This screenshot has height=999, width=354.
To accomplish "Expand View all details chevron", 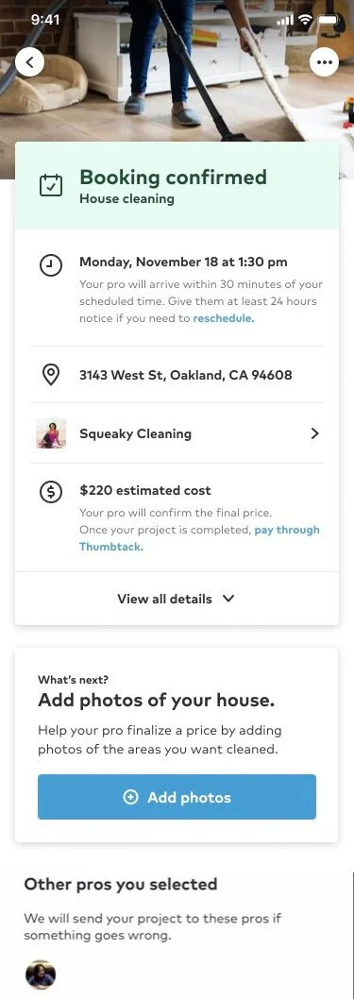I will 228,599.
